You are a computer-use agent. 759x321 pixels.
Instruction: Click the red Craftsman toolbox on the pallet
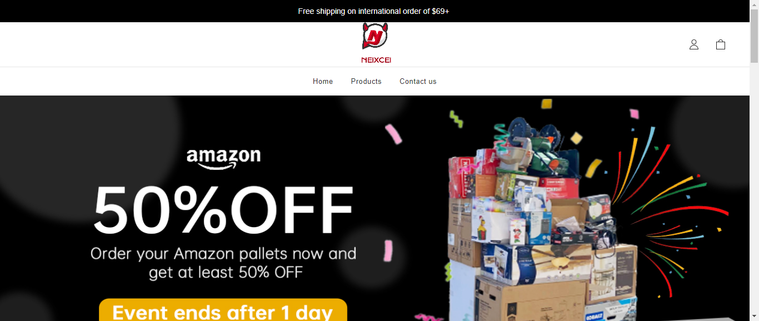click(x=558, y=187)
